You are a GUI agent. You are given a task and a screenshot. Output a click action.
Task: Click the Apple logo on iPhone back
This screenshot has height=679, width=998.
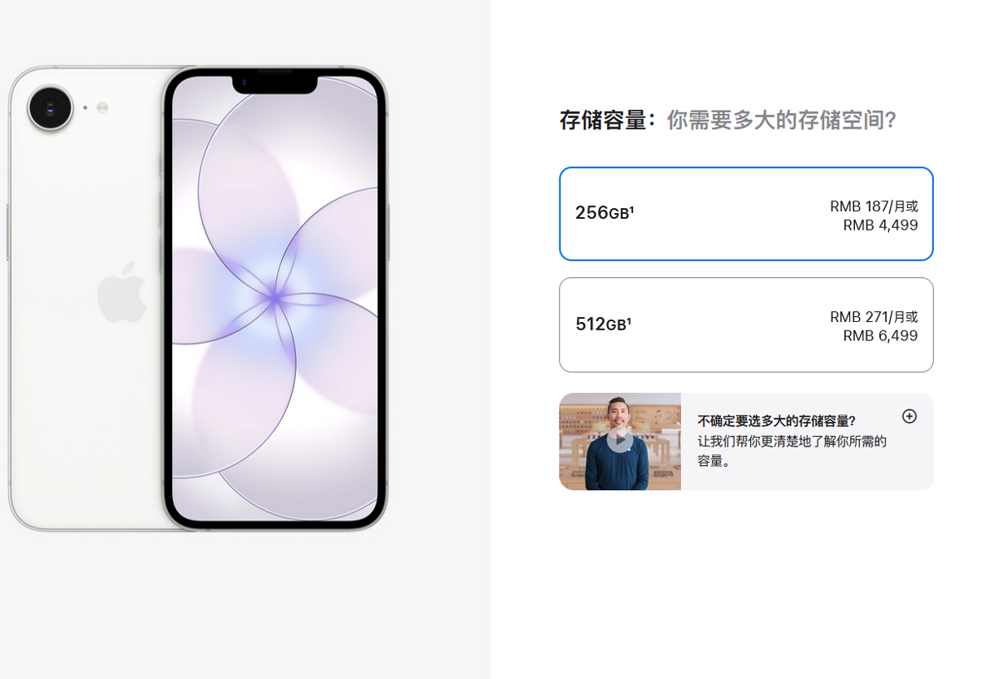pyautogui.click(x=121, y=291)
